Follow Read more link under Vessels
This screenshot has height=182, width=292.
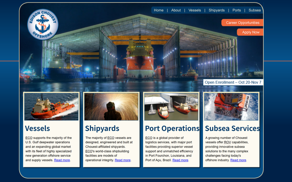point(62,160)
